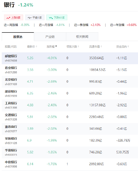Viewport: 138px width, 171px height.
Task: Open the 相关新闻 tab
Action: point(82,37)
